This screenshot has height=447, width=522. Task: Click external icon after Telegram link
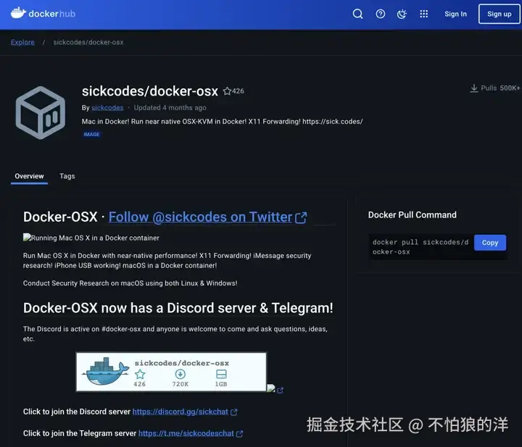click(239, 434)
